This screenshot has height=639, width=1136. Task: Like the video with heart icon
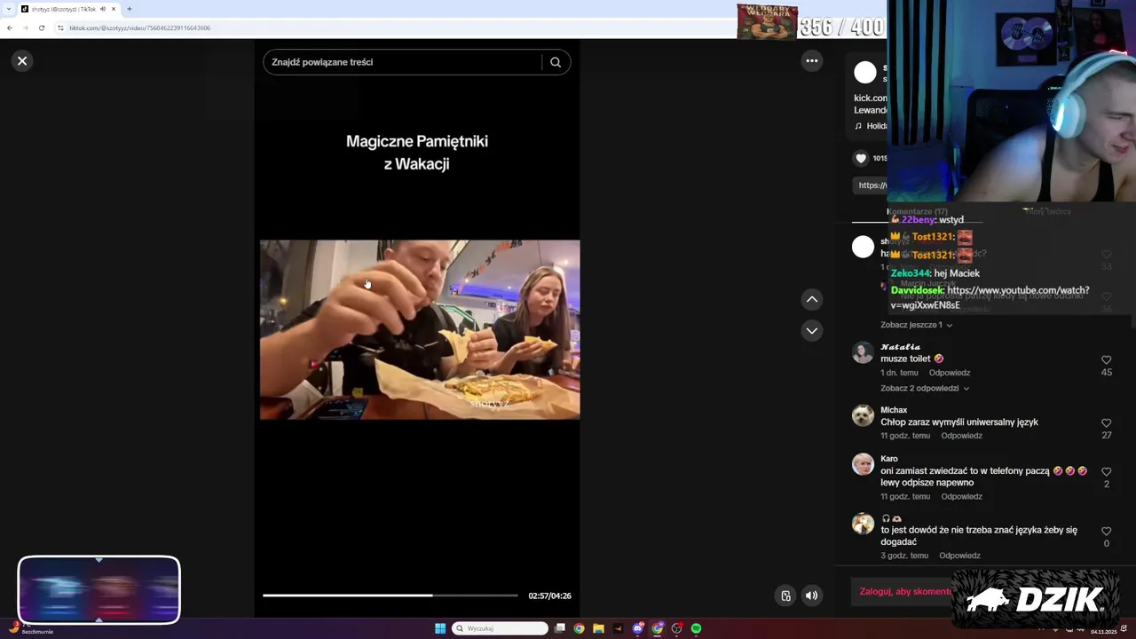click(860, 158)
